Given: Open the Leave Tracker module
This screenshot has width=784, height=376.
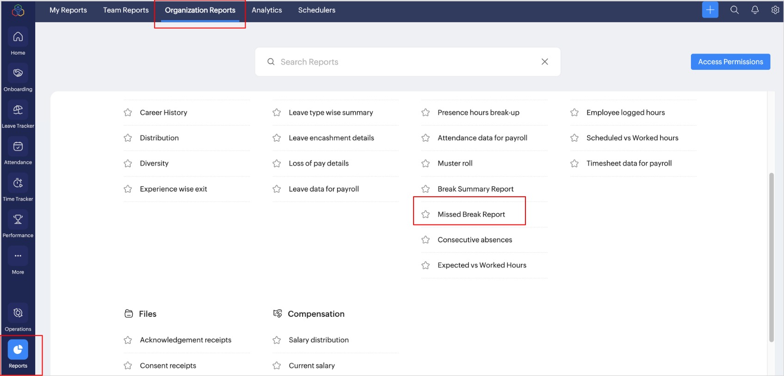Looking at the screenshot, I should click(18, 110).
